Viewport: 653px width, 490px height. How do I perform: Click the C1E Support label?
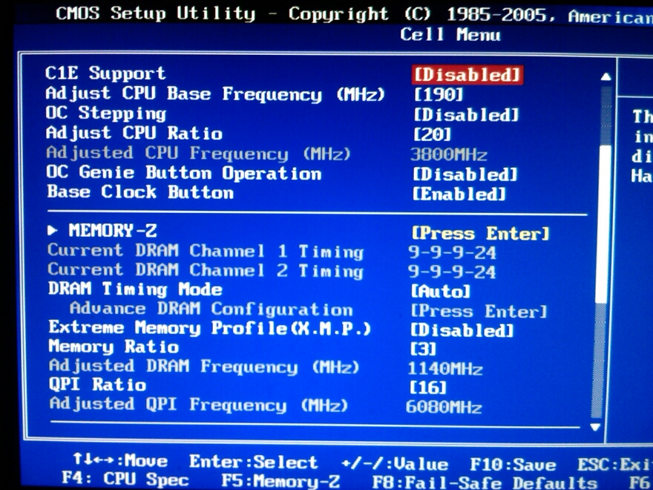coord(105,73)
